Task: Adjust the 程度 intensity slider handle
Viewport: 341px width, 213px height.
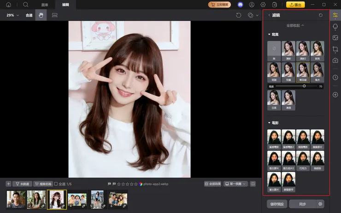Action: [x=304, y=86]
